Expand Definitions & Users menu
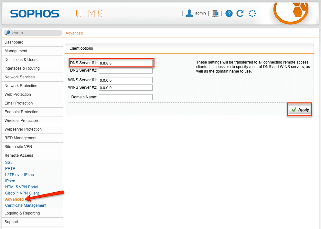 tap(32, 60)
